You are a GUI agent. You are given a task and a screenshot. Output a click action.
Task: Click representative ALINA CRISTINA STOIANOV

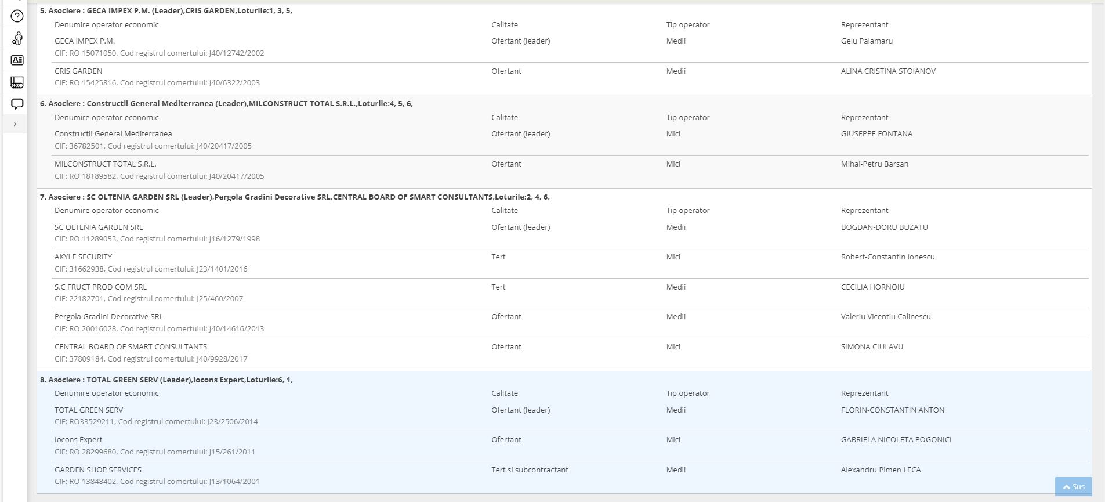point(888,71)
